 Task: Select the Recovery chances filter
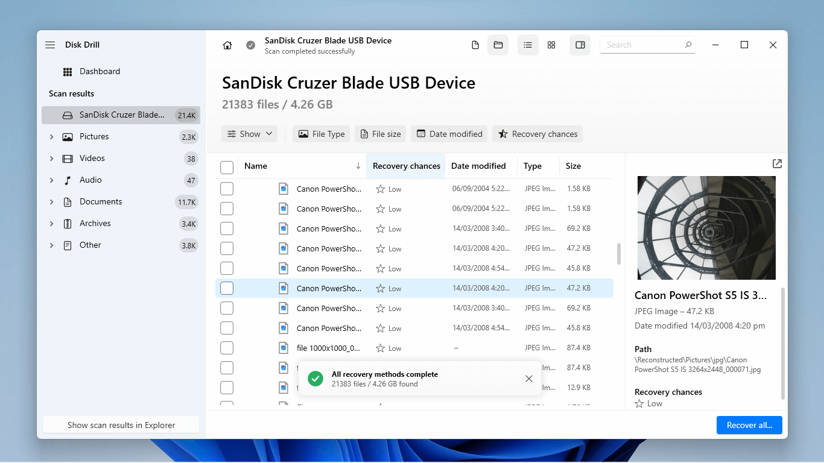[x=537, y=133]
